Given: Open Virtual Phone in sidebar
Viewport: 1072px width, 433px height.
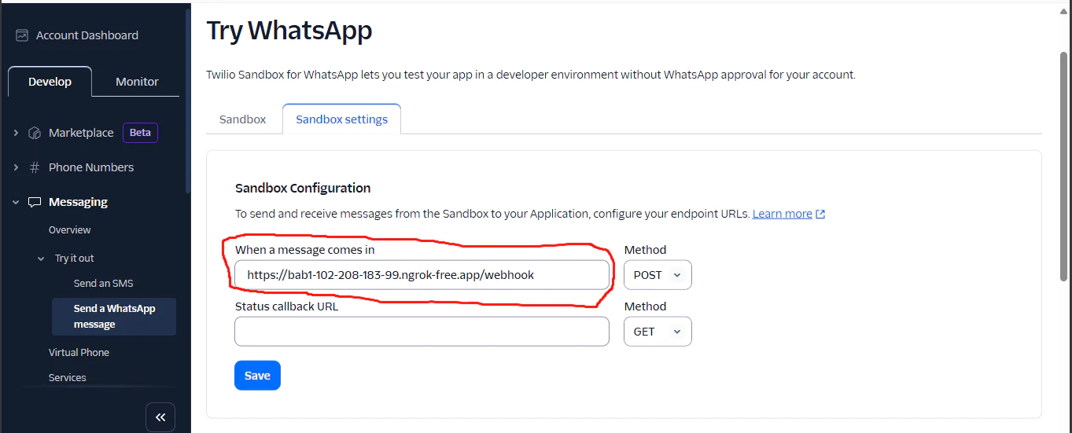Looking at the screenshot, I should pyautogui.click(x=79, y=353).
